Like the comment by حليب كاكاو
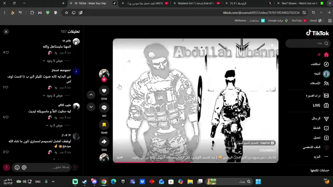333x187 pixels. 7,117
